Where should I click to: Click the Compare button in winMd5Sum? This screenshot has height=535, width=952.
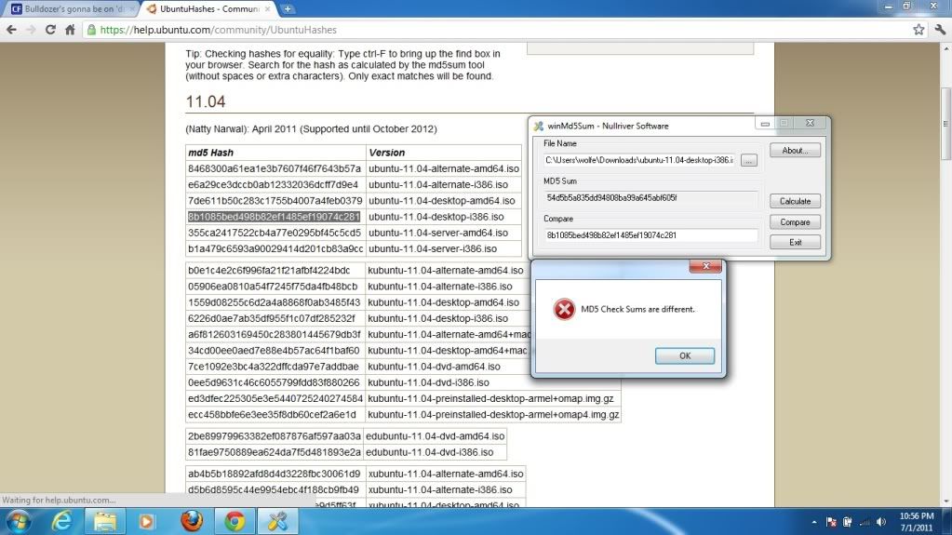[x=795, y=221]
